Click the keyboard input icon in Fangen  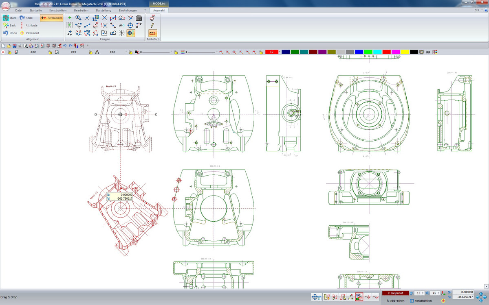click(x=139, y=18)
